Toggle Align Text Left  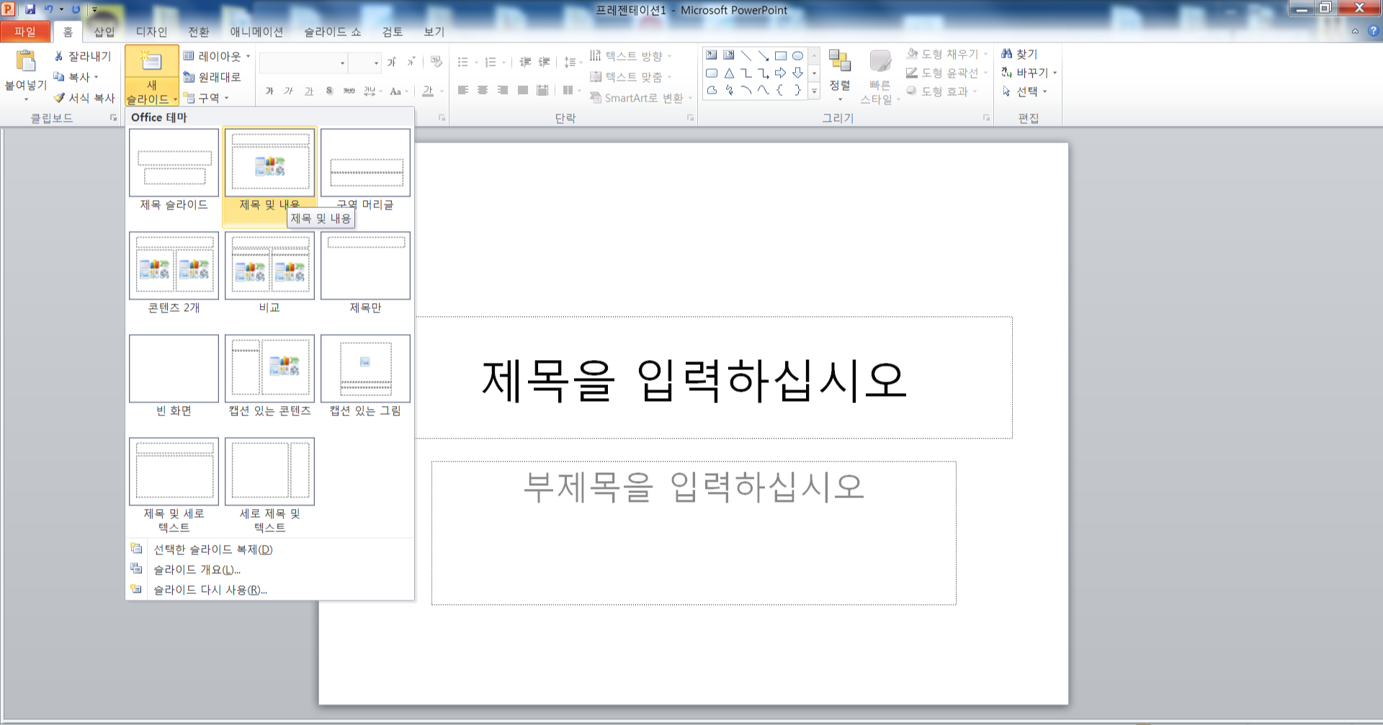tap(463, 90)
